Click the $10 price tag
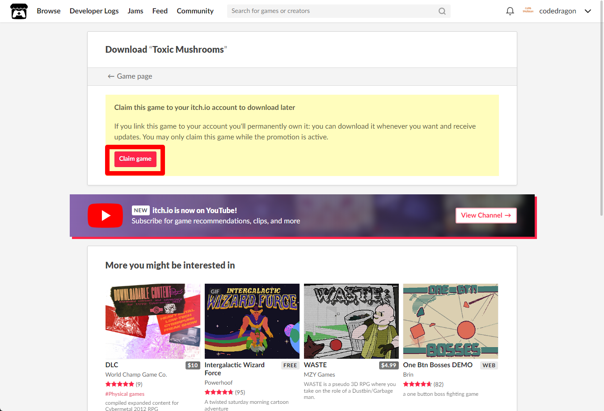The height and width of the screenshot is (411, 604). point(193,365)
